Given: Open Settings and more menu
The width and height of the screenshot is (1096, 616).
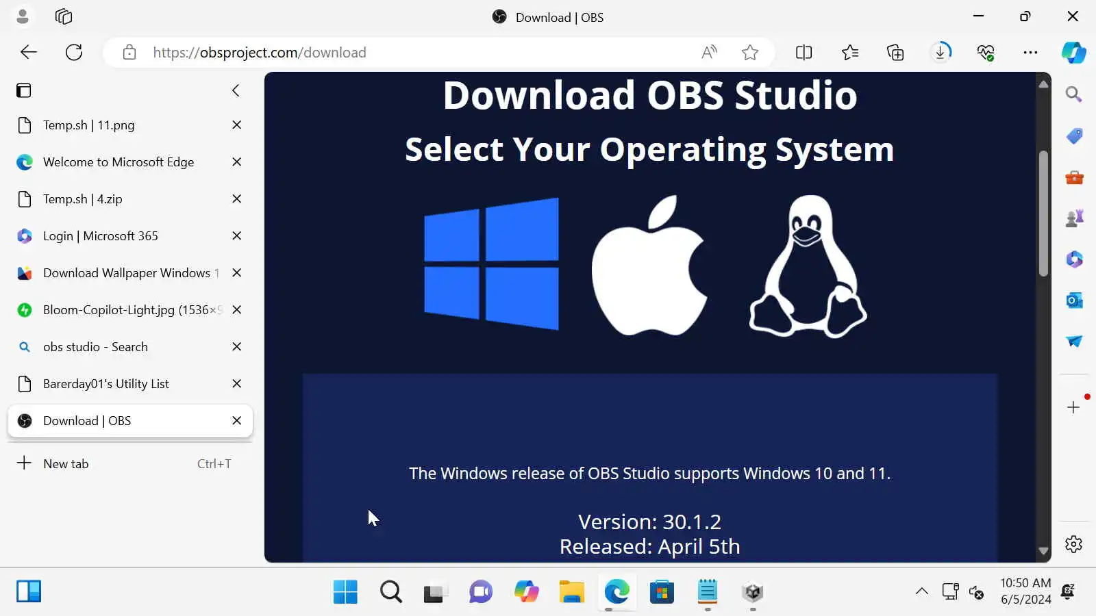Looking at the screenshot, I should [1030, 52].
